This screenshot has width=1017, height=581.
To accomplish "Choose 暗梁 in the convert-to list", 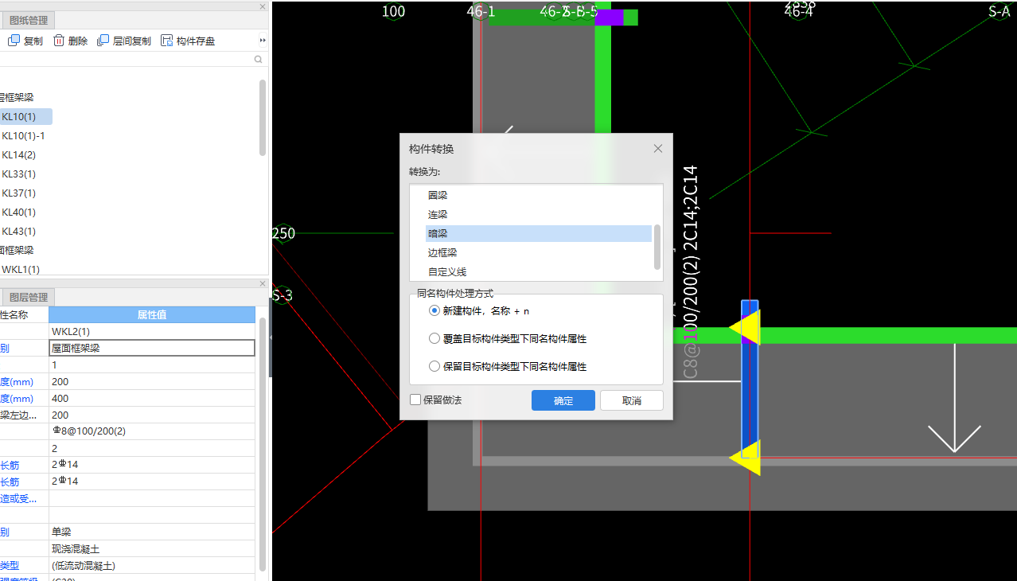I will pyautogui.click(x=539, y=233).
